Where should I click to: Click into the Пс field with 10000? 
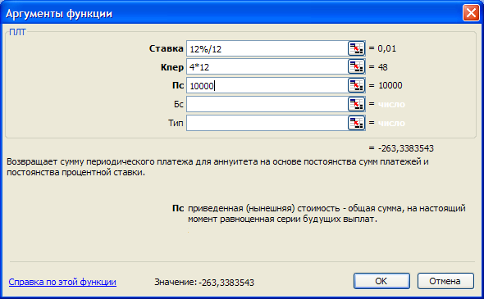coord(267,85)
